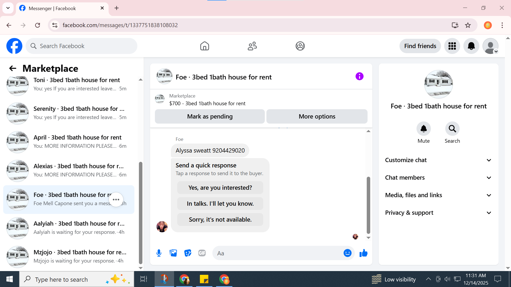Open options menu for Foe conversation
The image size is (511, 287).
click(116, 200)
